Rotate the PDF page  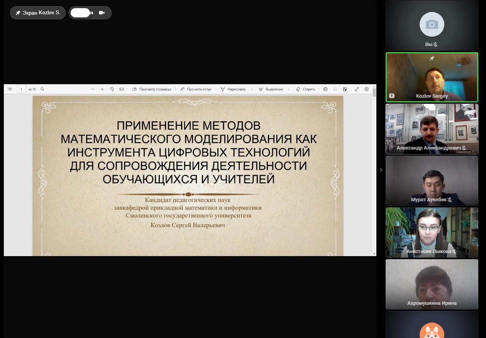point(112,89)
